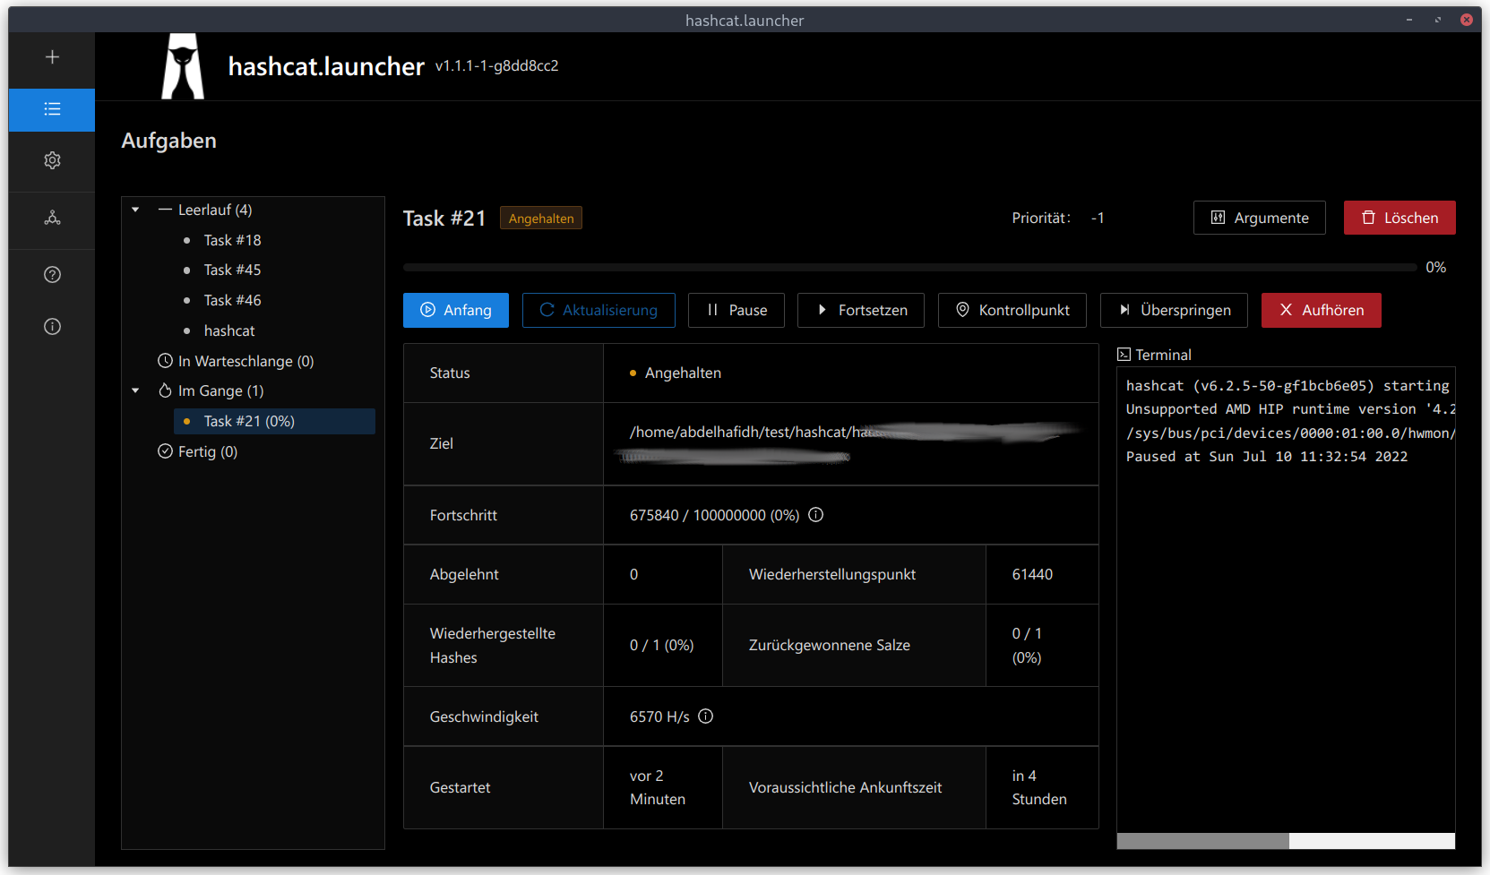1490x875 pixels.
Task: Open the tasks list sidebar icon
Action: tap(52, 109)
